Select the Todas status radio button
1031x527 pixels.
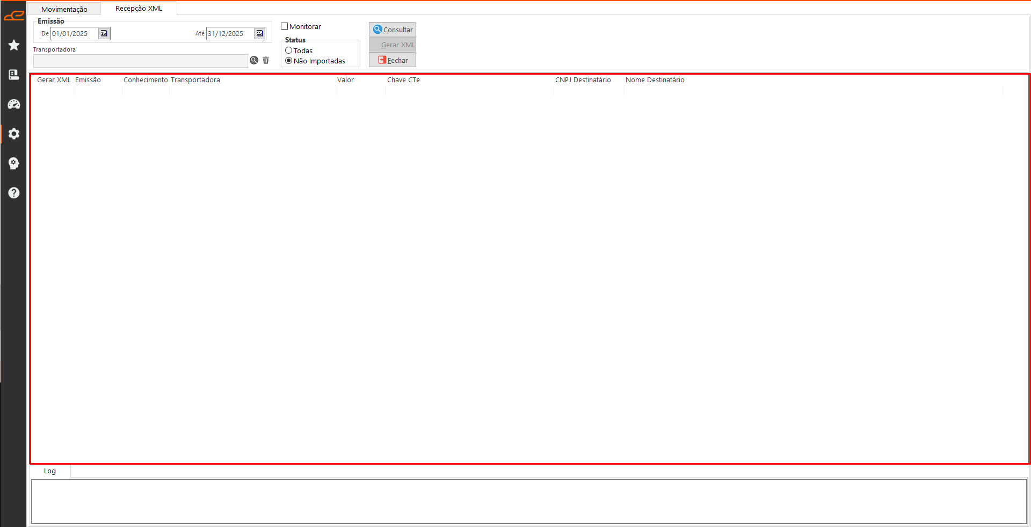(289, 50)
